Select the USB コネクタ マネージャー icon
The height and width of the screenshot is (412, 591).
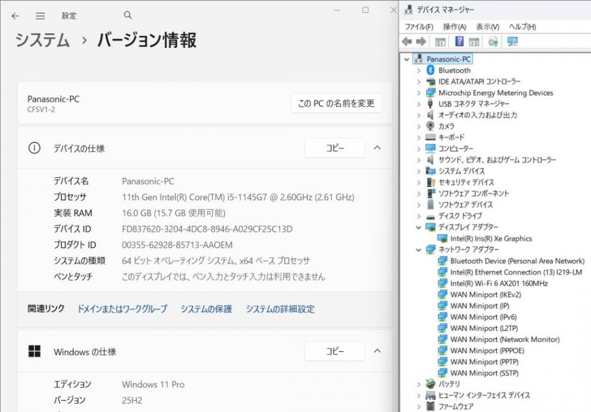[x=430, y=103]
